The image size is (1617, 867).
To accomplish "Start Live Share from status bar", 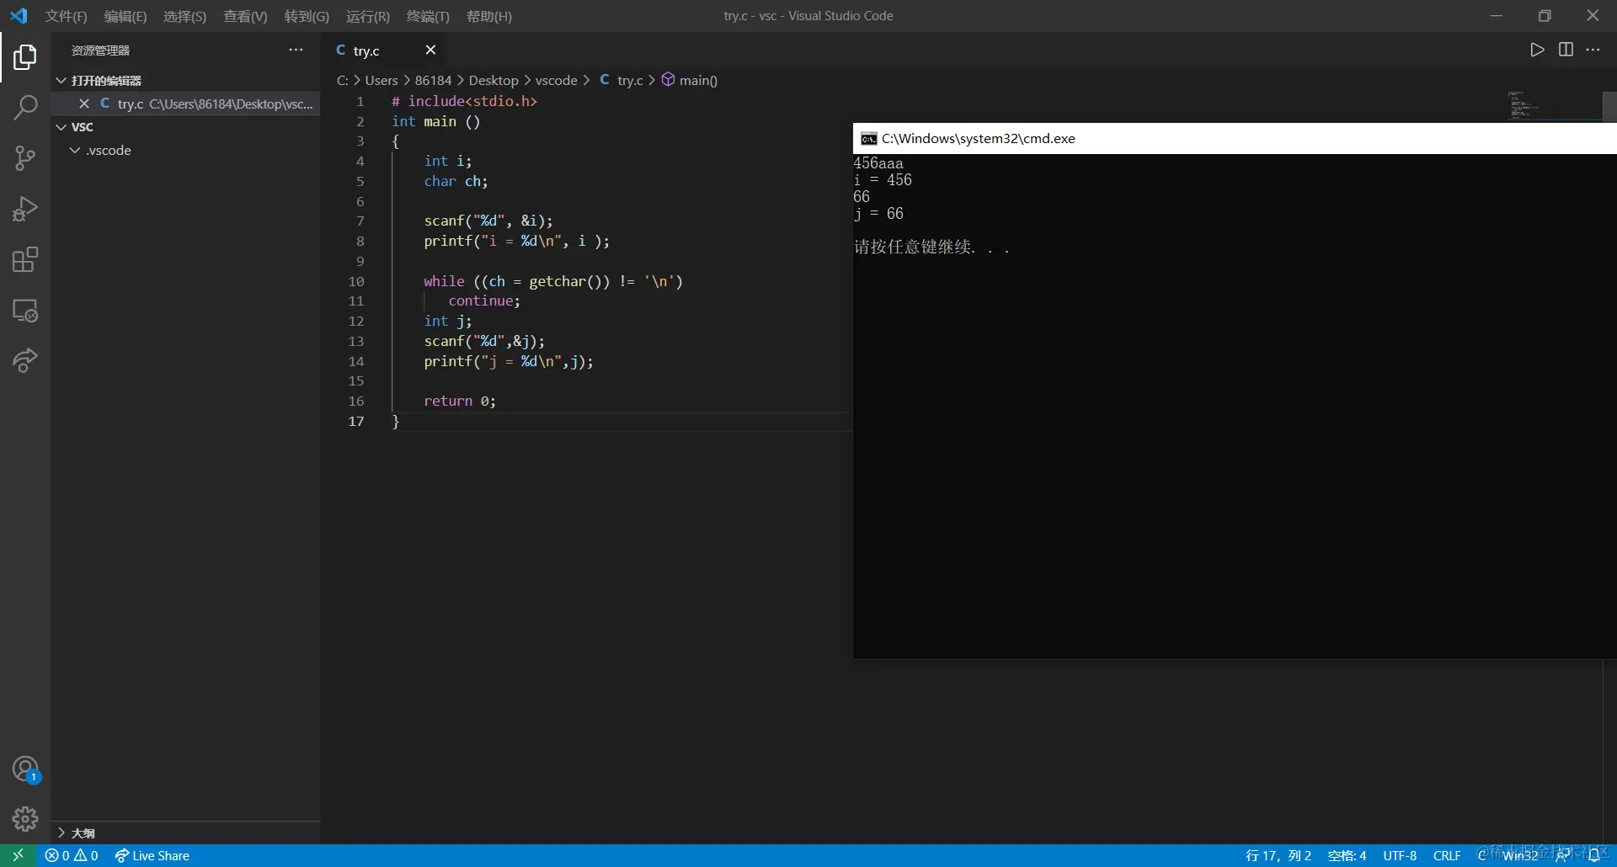I will [x=152, y=855].
